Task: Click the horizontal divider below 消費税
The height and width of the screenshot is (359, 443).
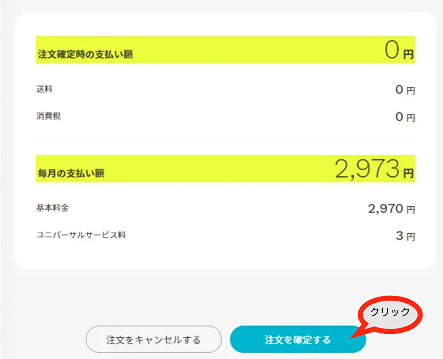Action: (x=225, y=141)
